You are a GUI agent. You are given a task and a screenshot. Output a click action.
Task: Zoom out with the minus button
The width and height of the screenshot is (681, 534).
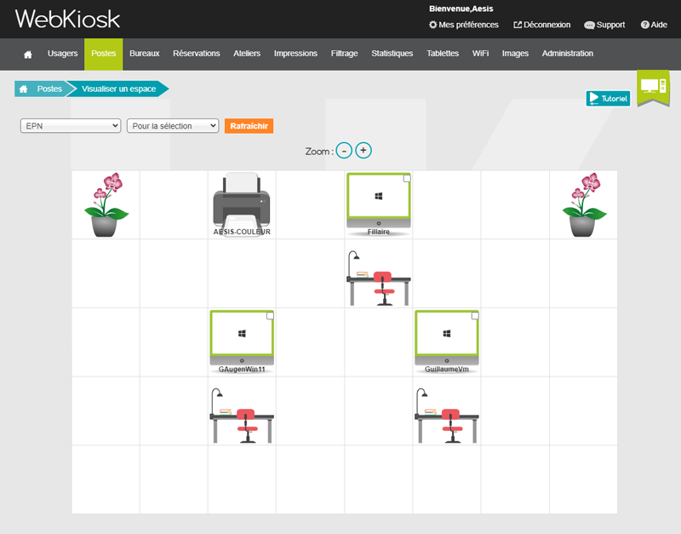point(344,151)
